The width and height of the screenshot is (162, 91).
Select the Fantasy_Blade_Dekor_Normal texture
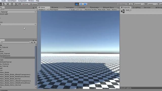click(10, 85)
